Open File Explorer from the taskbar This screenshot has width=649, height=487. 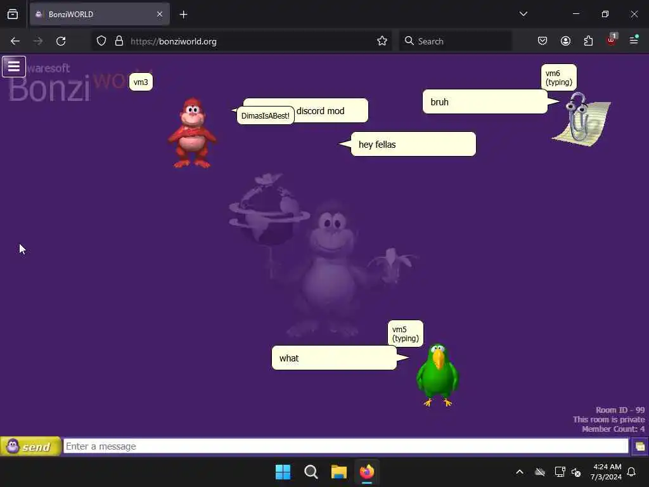pos(338,472)
